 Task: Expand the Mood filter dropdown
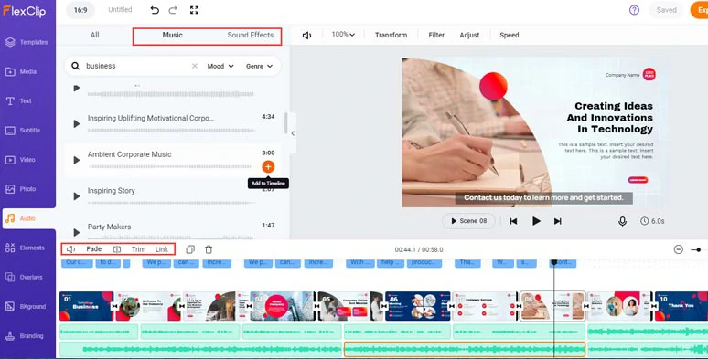point(220,66)
